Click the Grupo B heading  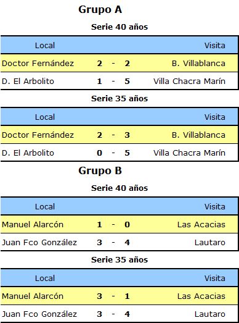coord(100,171)
